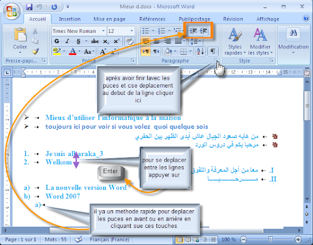
Task: Click the vertical scrollbar thumb
Action: [x=307, y=106]
